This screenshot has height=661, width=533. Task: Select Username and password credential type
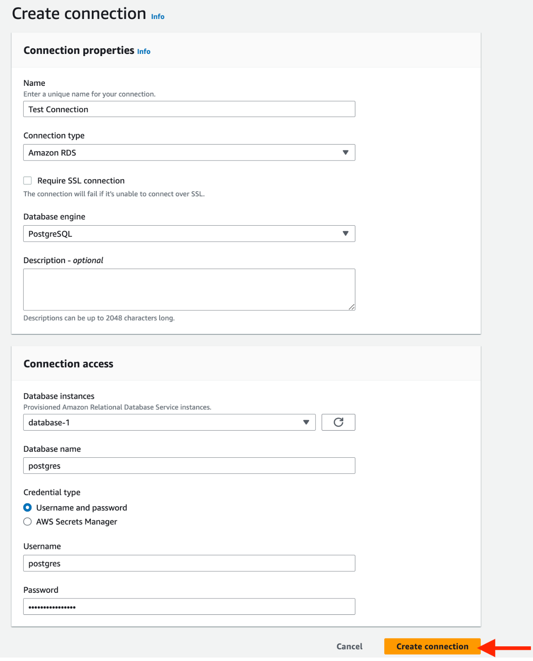[28, 507]
